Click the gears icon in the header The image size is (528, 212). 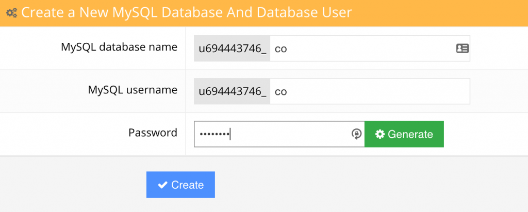point(12,12)
